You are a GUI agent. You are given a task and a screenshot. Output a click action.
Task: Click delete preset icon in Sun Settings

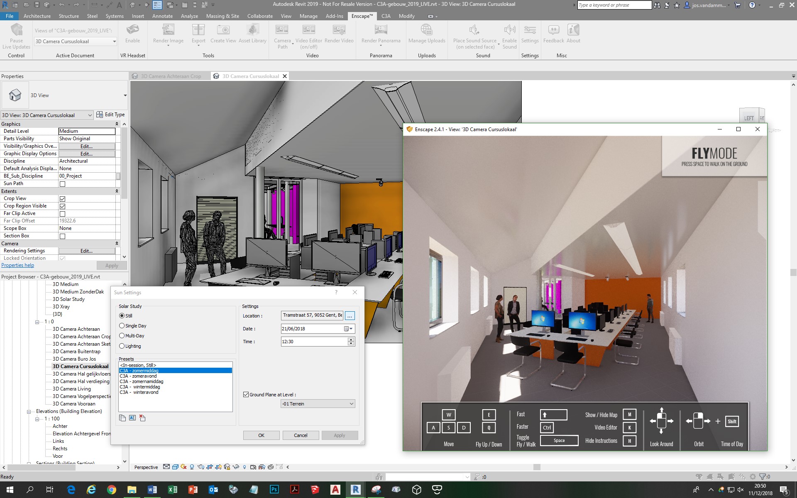click(x=142, y=418)
